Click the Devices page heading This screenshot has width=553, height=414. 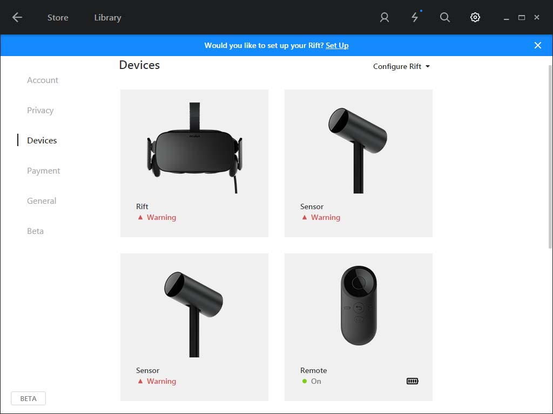139,65
